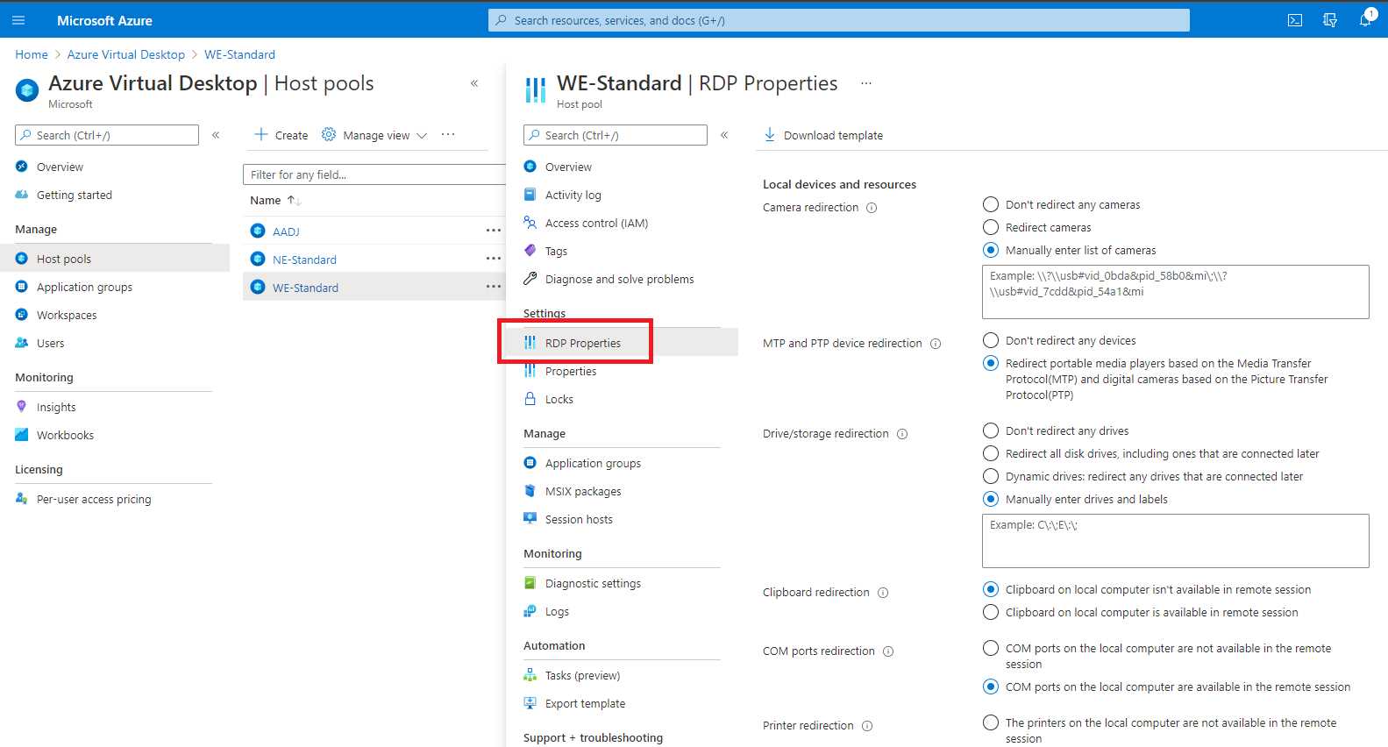The height and width of the screenshot is (747, 1388).
Task: Open the ellipsis menu for NE-Standard
Action: coord(494,259)
